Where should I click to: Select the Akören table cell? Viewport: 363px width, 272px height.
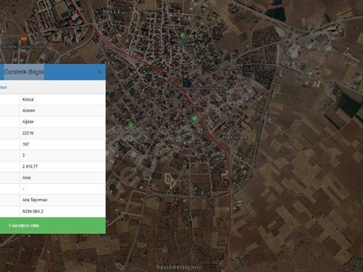[x=62, y=110]
